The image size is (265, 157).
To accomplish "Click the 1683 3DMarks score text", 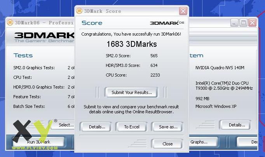I will coord(132,44).
